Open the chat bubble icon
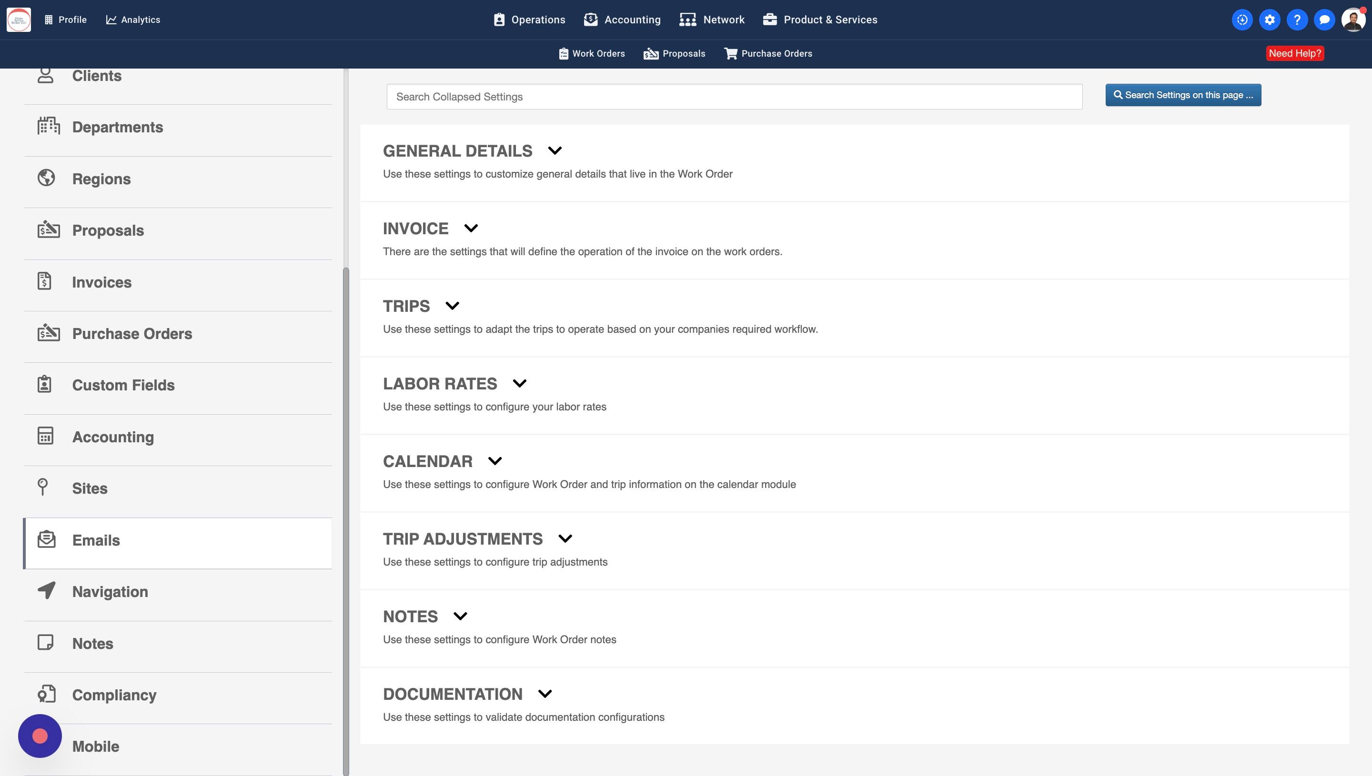Image resolution: width=1372 pixels, height=776 pixels. tap(1324, 20)
